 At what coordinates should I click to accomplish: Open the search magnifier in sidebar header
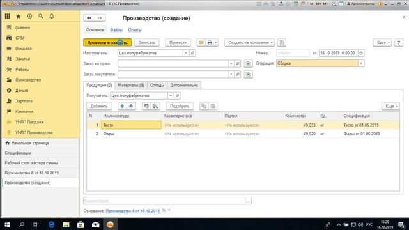(41, 16)
